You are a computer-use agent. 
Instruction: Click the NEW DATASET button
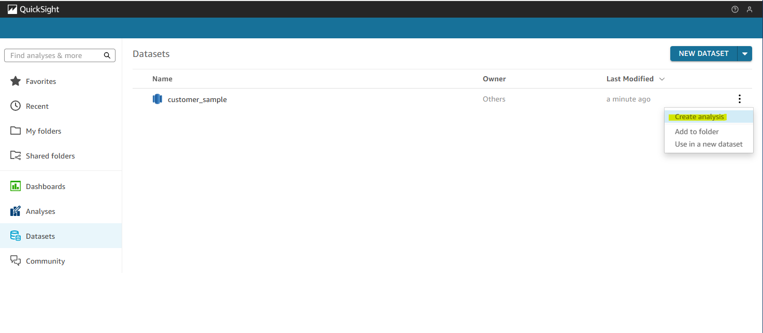click(x=703, y=54)
